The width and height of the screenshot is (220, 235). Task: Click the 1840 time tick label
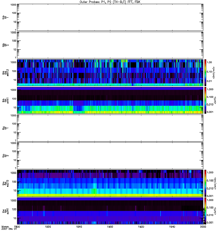79,227
